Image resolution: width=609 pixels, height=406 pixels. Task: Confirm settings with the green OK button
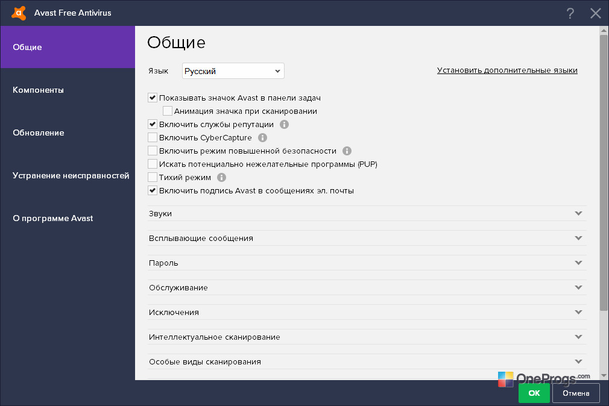534,393
